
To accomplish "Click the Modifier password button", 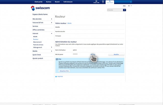I will pos(116,54).
